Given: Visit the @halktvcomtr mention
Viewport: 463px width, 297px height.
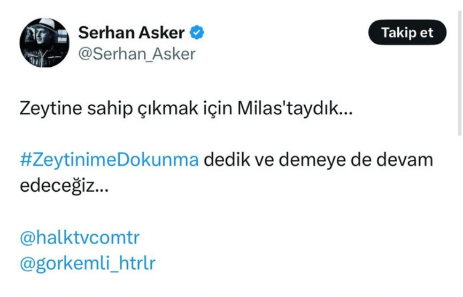Looking at the screenshot, I should coord(80,237).
